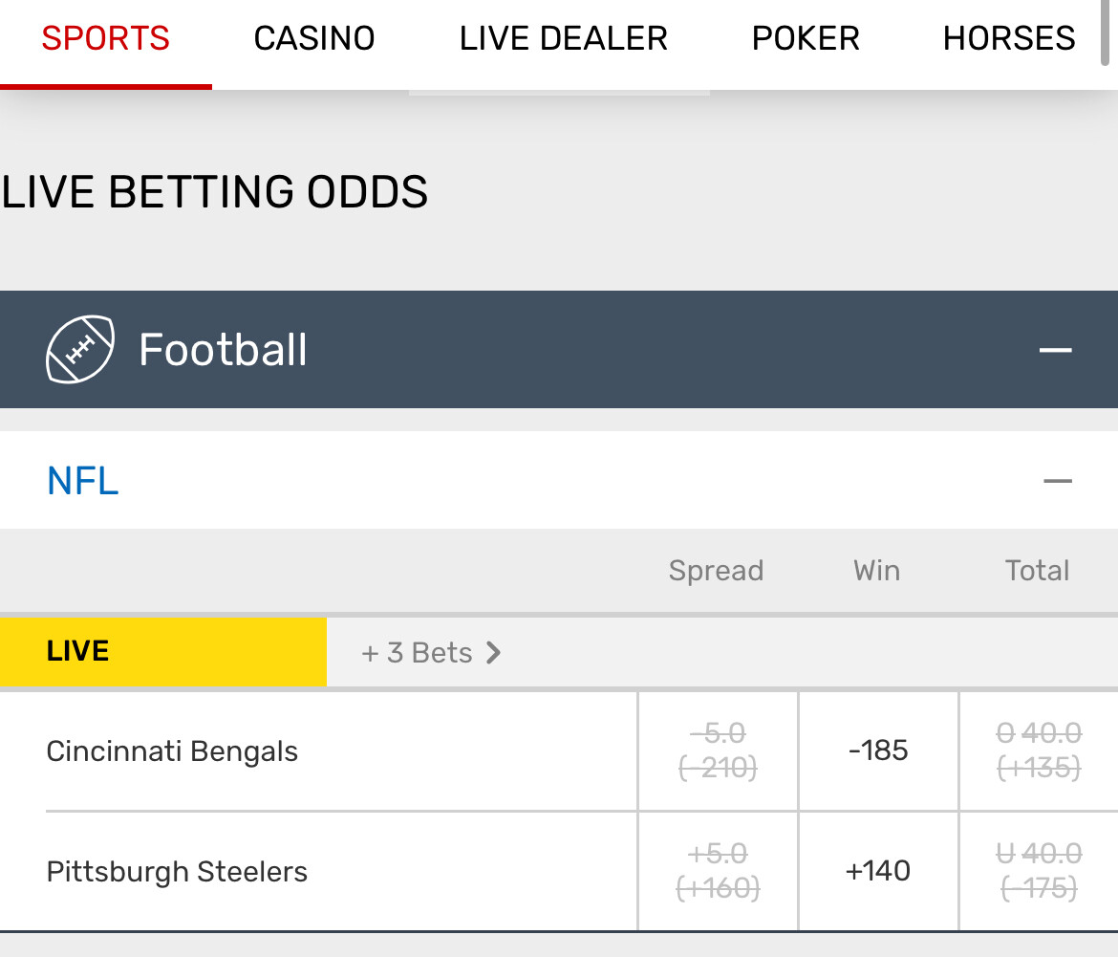The height and width of the screenshot is (957, 1118).
Task: Select Steelers spread +5.0 odds
Action: pyautogui.click(x=718, y=871)
